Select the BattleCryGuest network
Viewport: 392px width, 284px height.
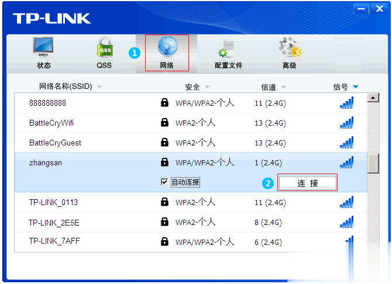coord(55,143)
